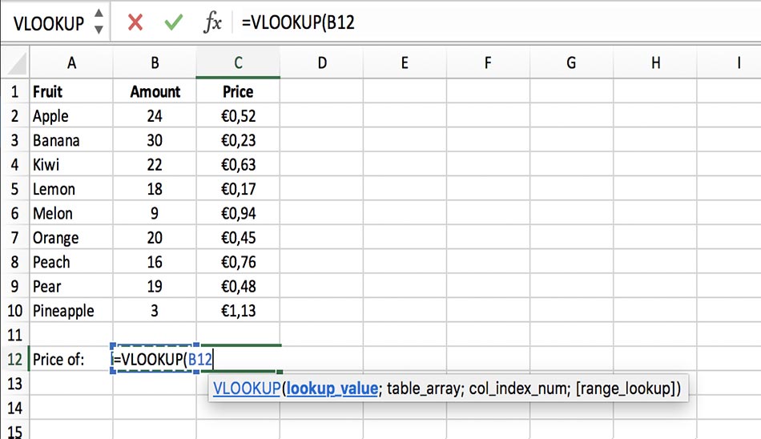The width and height of the screenshot is (761, 439).
Task: Select Banana's amount cell 30
Action: pyautogui.click(x=155, y=140)
